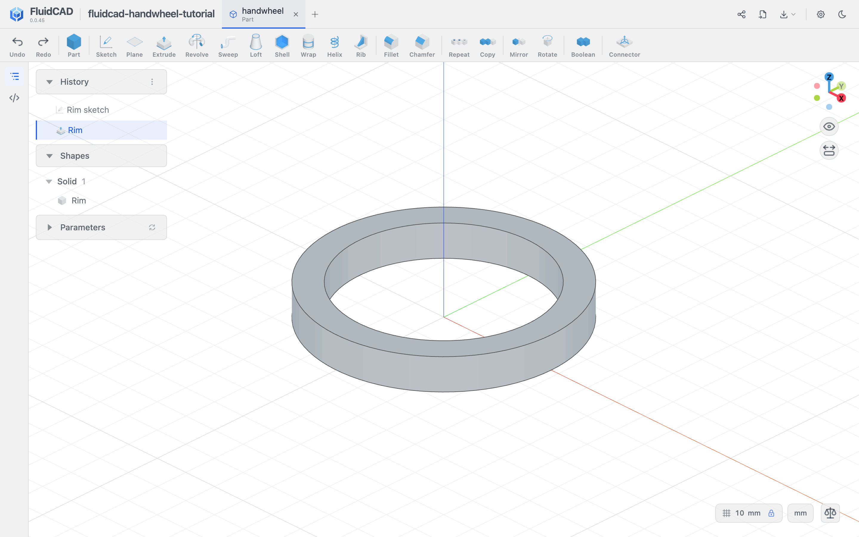
Task: Toggle visibility with the eye icon
Action: (x=829, y=126)
